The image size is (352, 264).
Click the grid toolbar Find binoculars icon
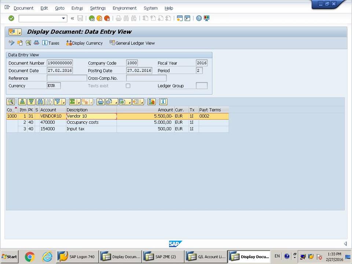pos(40,102)
